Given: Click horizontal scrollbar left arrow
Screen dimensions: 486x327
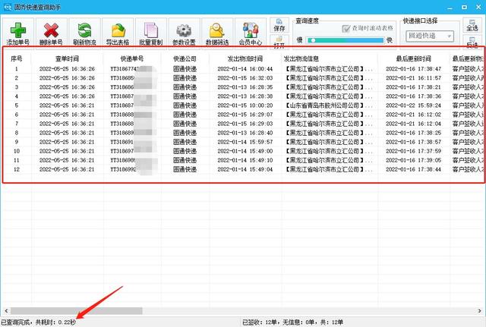Looking at the screenshot, I should coord(6,310).
